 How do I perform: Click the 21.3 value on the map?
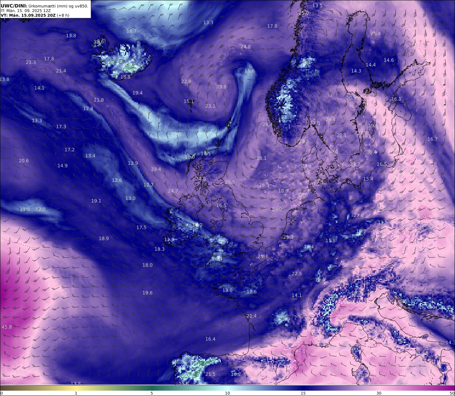pyautogui.click(x=31, y=63)
